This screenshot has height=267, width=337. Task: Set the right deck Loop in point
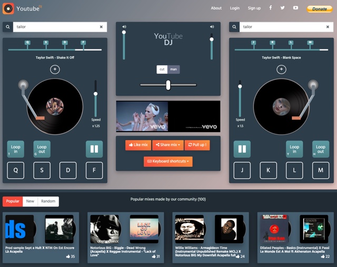pyautogui.click(x=294, y=149)
